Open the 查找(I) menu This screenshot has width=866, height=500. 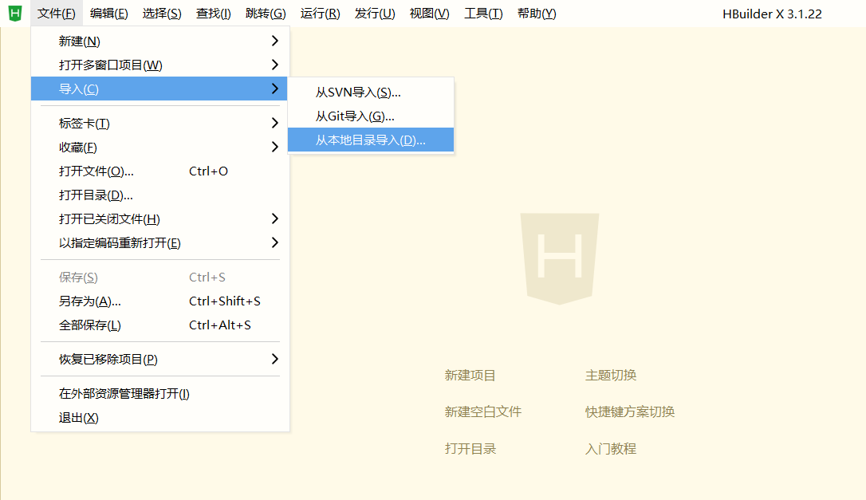pyautogui.click(x=213, y=14)
